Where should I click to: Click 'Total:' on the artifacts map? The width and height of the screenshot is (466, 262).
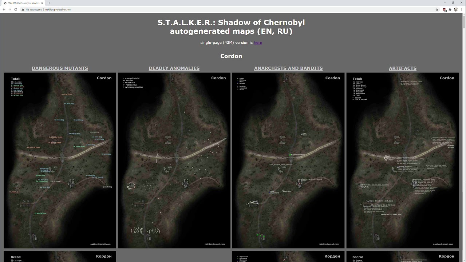(358, 79)
